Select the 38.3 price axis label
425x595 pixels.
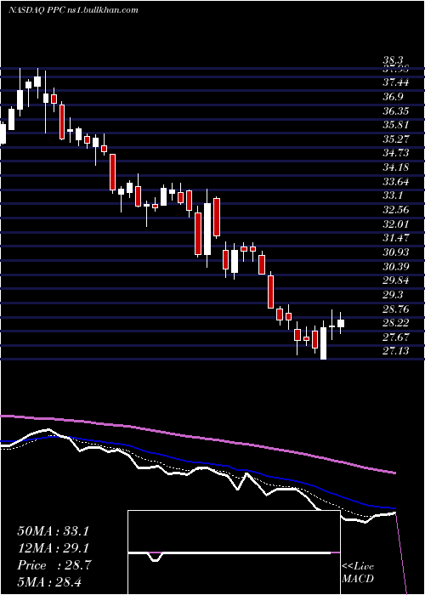tap(393, 60)
